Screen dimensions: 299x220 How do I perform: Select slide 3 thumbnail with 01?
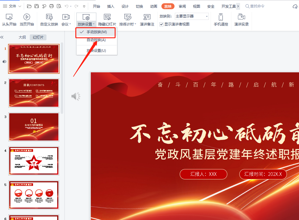click(x=34, y=127)
